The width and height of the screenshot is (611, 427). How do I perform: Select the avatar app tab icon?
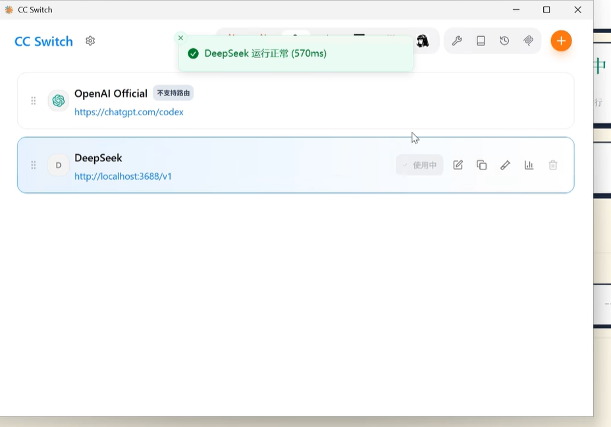tap(423, 41)
